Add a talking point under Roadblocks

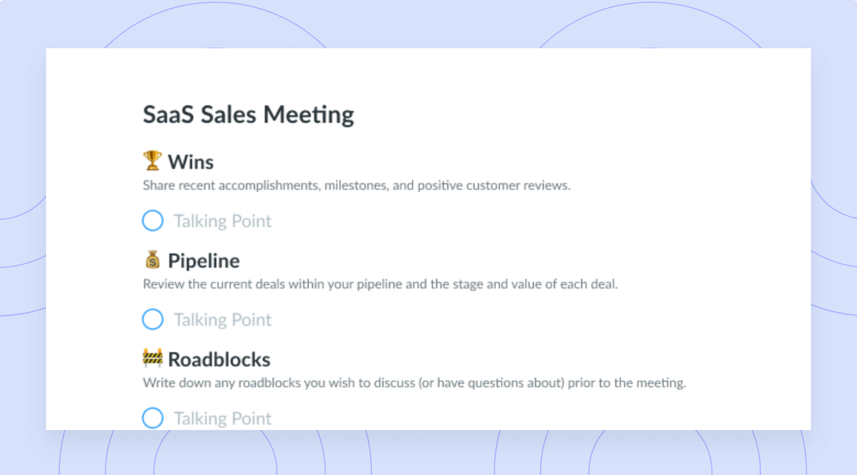click(222, 419)
